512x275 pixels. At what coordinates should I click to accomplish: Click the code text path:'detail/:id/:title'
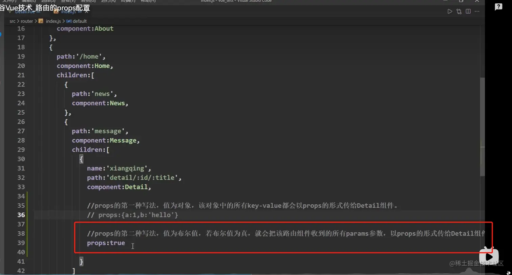[x=134, y=178]
